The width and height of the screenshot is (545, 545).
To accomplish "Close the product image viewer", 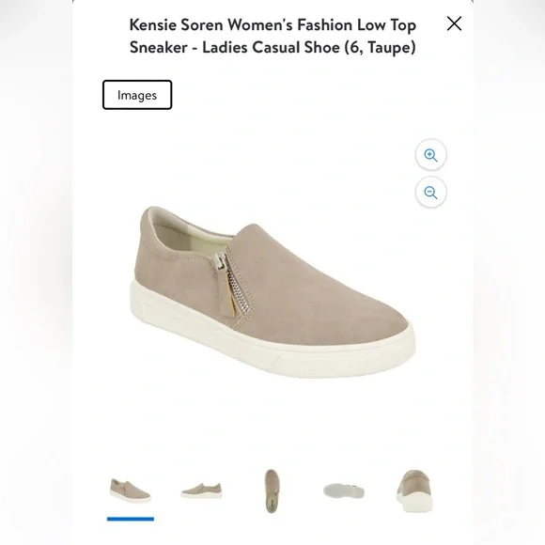I will tap(454, 23).
